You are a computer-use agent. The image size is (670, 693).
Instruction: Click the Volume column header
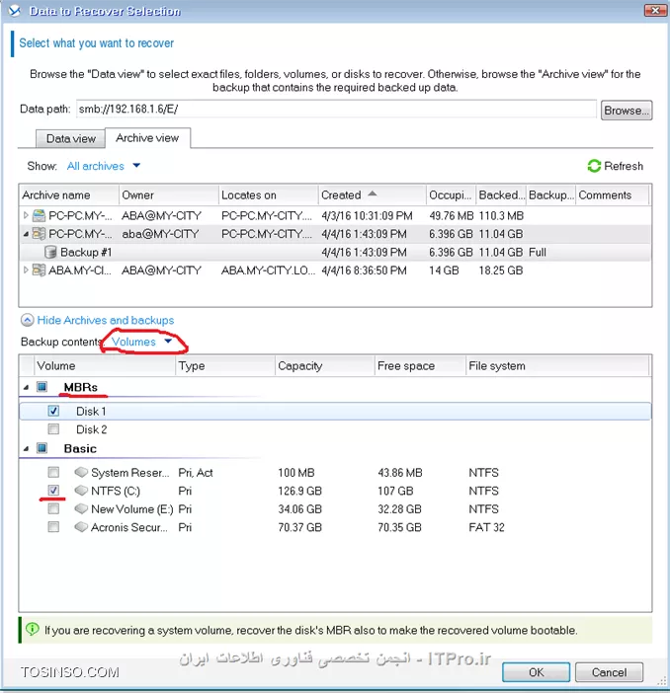tap(105, 366)
